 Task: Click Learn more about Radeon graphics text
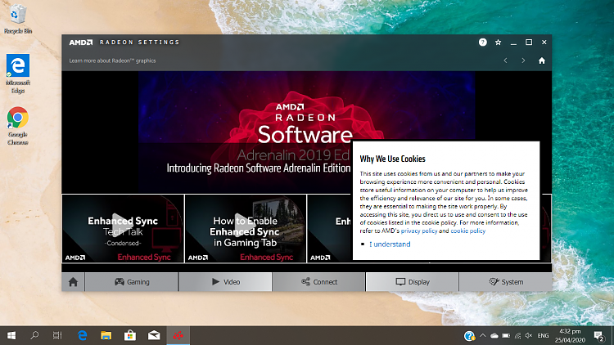tap(112, 60)
